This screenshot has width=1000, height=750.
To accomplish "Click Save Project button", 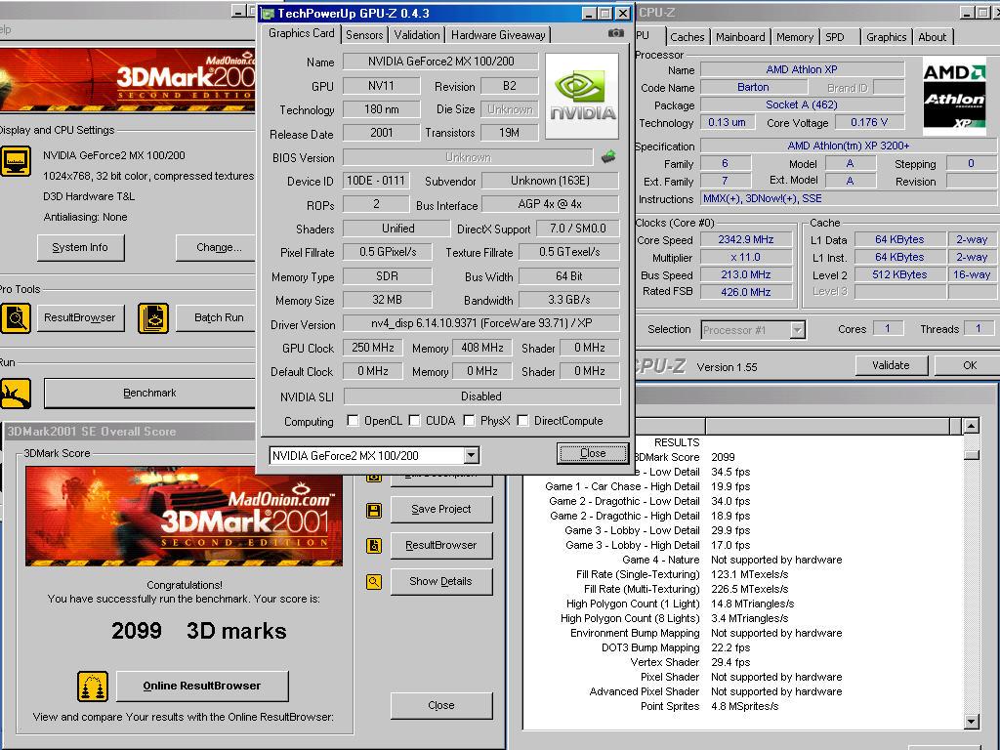I will (x=441, y=509).
